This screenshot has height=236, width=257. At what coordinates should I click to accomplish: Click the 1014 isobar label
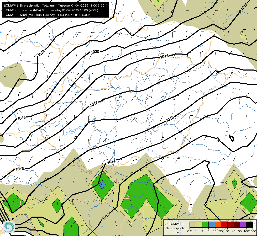[111, 162]
